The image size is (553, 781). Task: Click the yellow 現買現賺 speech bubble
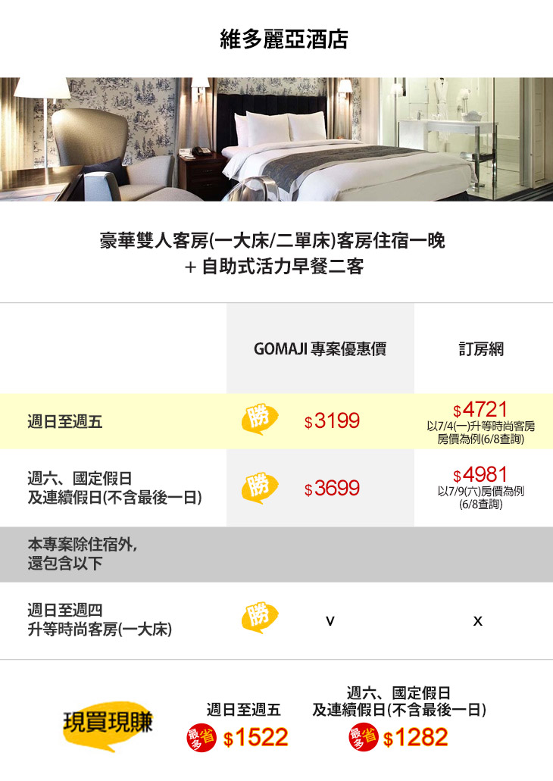[x=108, y=725]
